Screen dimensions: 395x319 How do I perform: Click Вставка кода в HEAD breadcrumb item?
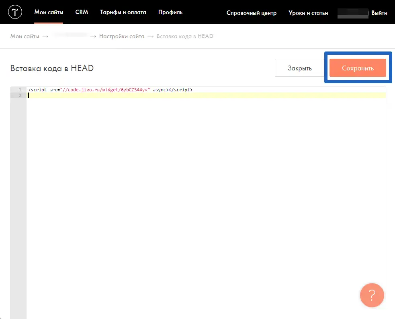[185, 36]
